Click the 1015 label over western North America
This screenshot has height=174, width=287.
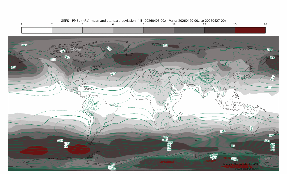click(53, 60)
